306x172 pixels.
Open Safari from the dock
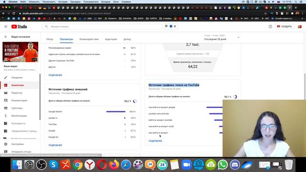pos(126,164)
